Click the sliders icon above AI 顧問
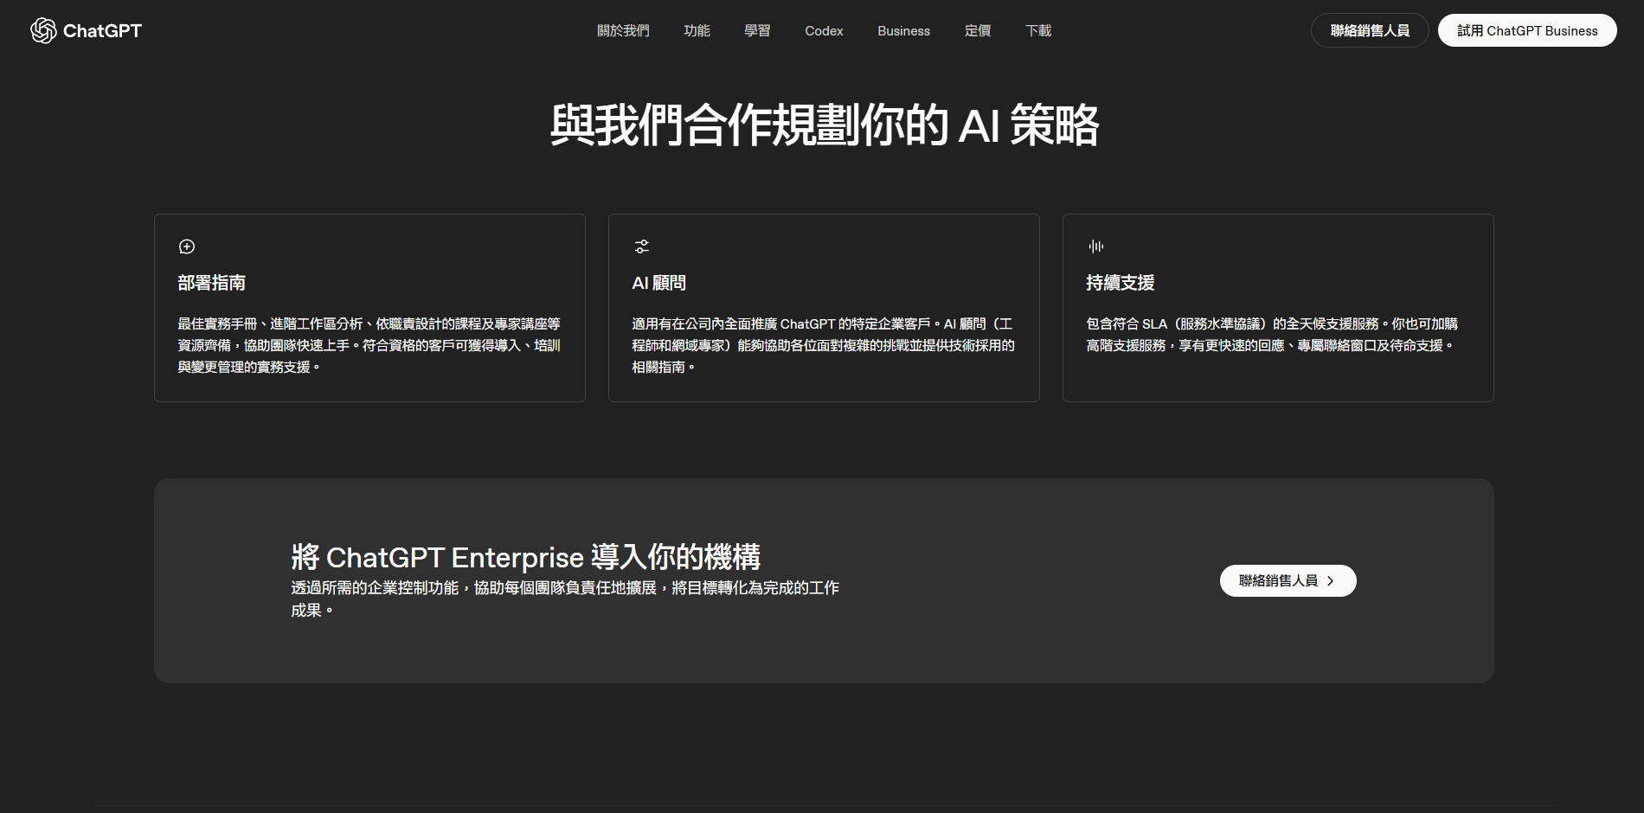This screenshot has width=1644, height=813. click(x=642, y=246)
